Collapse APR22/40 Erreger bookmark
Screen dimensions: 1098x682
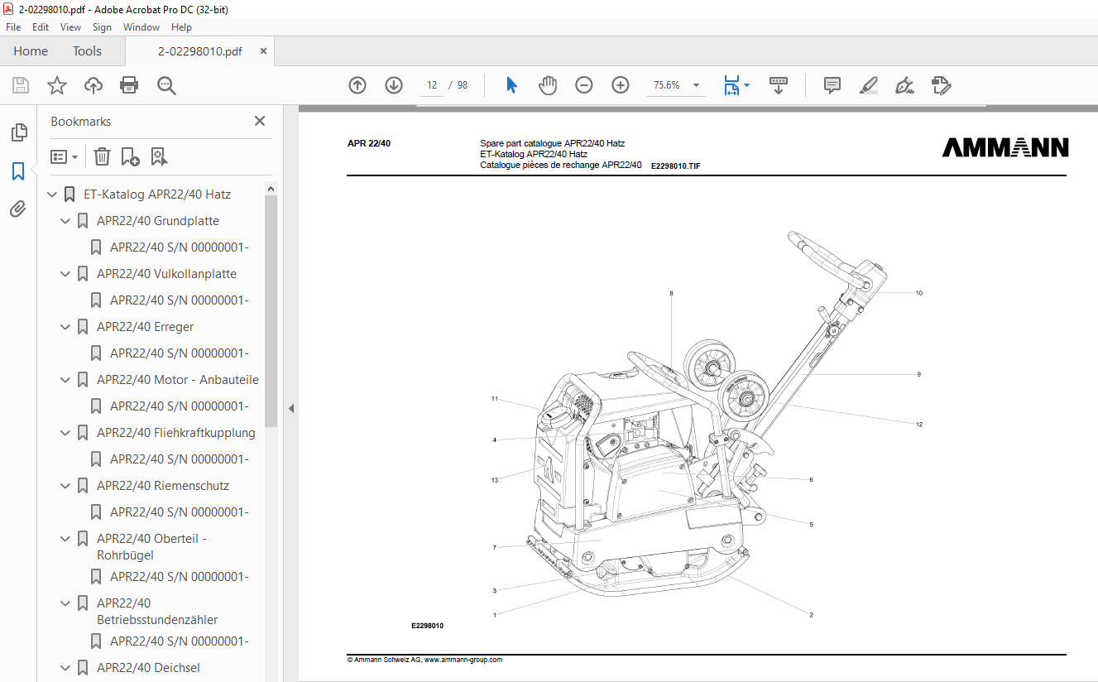click(x=65, y=328)
